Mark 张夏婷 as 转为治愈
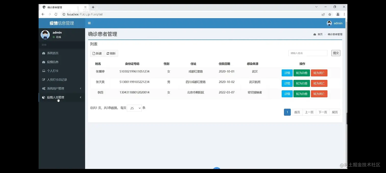Screen dimensions: 386x173 point(302,73)
